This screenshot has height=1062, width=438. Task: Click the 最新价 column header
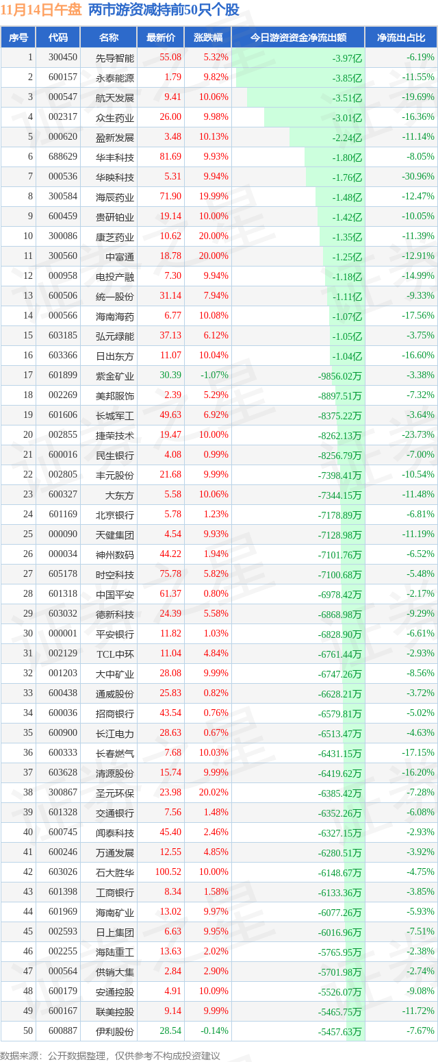click(161, 38)
